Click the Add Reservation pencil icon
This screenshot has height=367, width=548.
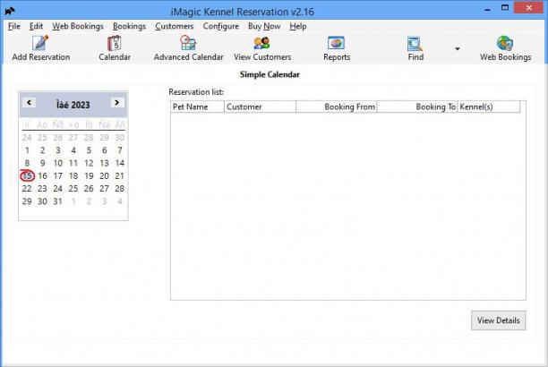tap(40, 43)
